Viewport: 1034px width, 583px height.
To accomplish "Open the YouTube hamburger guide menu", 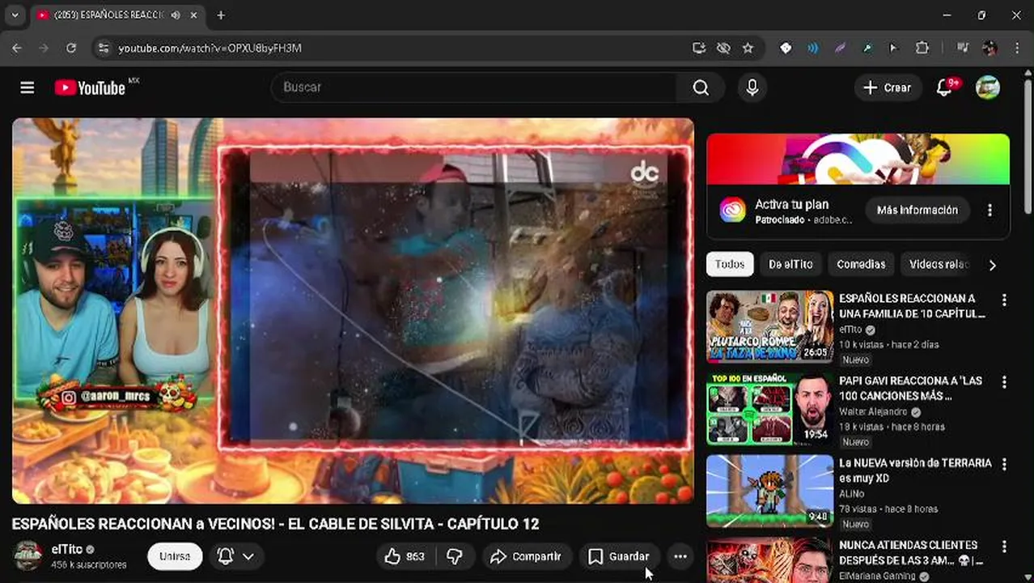I will tap(27, 87).
